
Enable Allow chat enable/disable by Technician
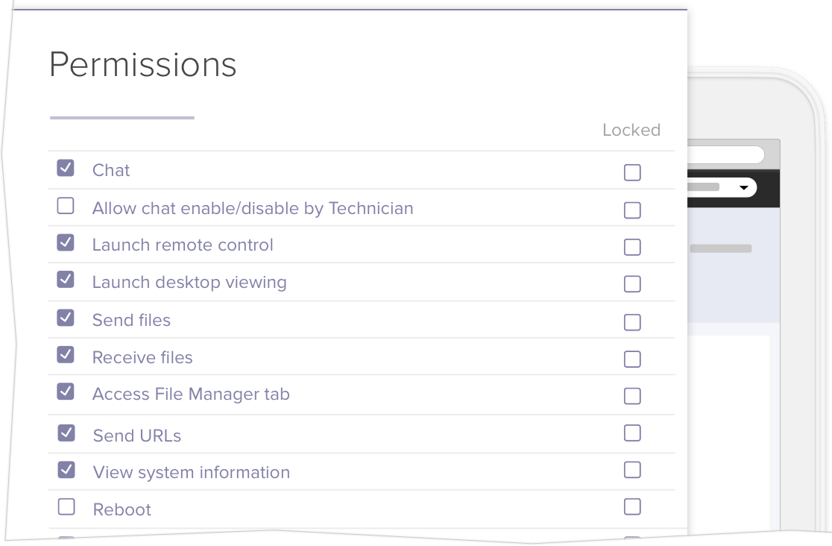coord(66,206)
